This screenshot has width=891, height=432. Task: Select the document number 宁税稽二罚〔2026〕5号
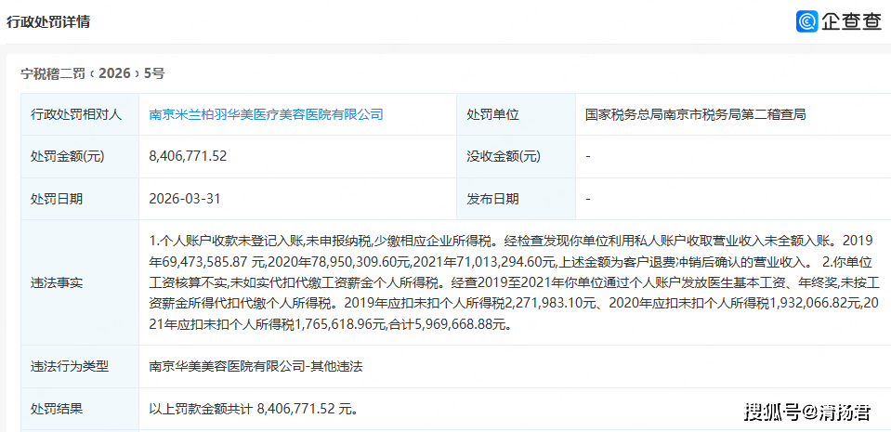(93, 73)
